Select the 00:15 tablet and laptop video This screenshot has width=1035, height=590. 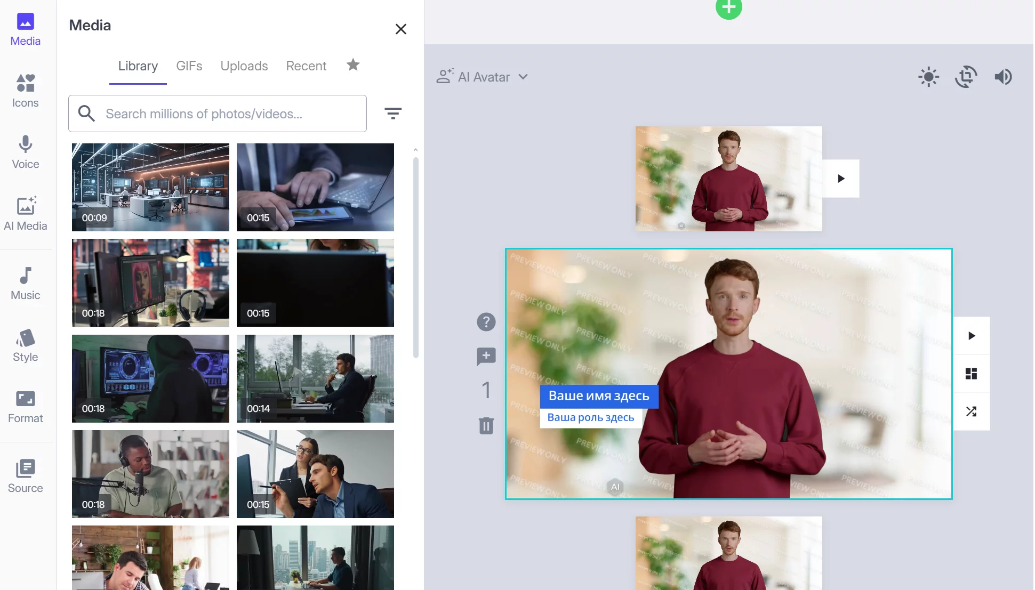315,187
